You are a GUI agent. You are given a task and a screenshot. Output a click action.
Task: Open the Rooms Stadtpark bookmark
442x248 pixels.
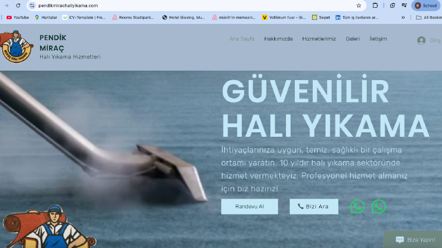[x=133, y=17]
